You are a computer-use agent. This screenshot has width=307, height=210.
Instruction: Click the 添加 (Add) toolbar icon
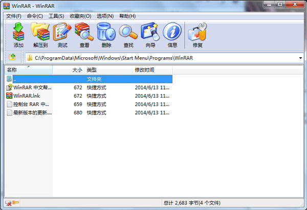[18, 35]
